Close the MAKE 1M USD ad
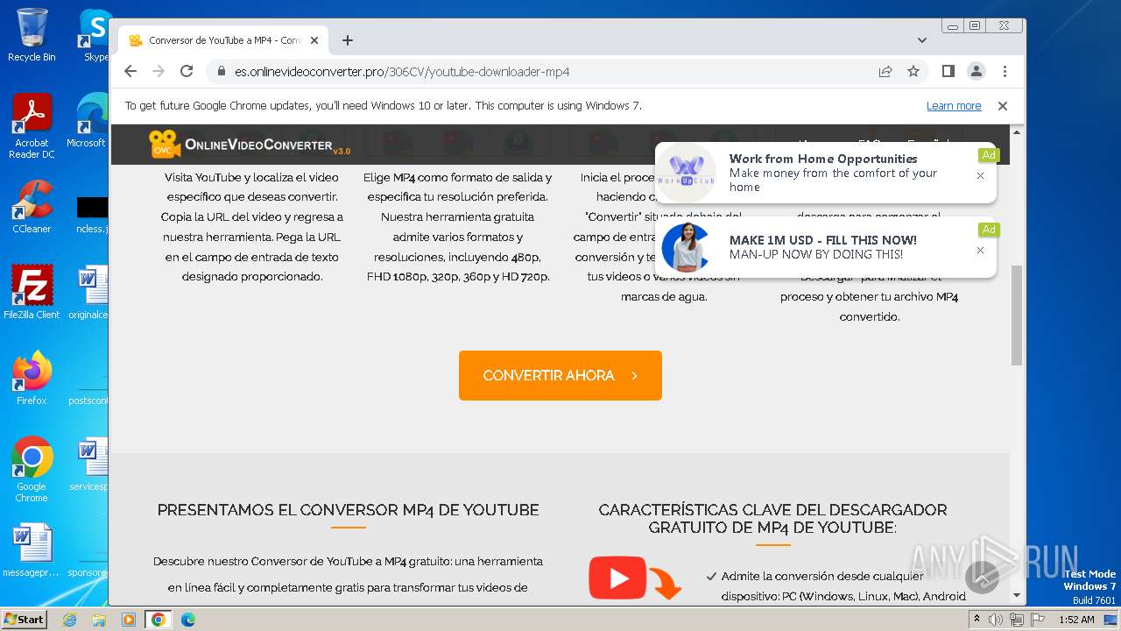This screenshot has width=1121, height=631. tap(980, 250)
